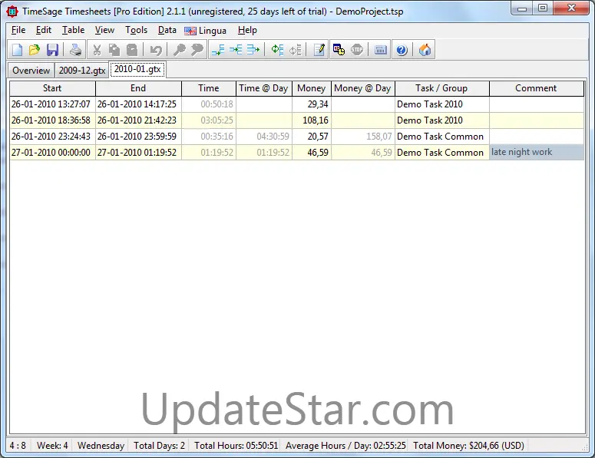Click Total Money: $204,66 (USD) status
The image size is (595, 458).
(x=468, y=446)
